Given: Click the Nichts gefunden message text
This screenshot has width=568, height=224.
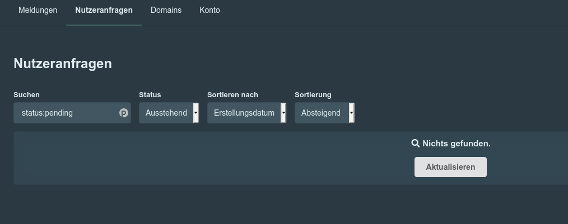Looking at the screenshot, I should tap(457, 144).
